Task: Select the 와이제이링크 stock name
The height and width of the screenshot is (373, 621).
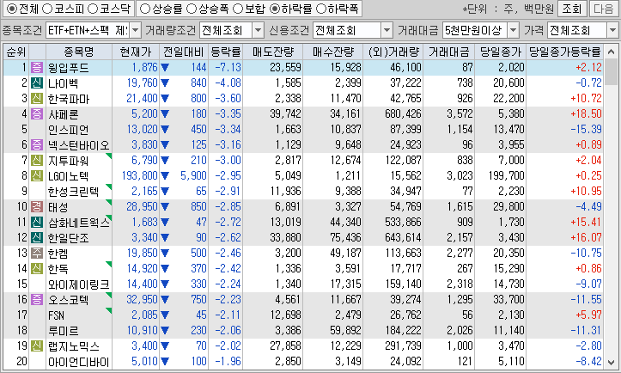Action: tap(78, 284)
